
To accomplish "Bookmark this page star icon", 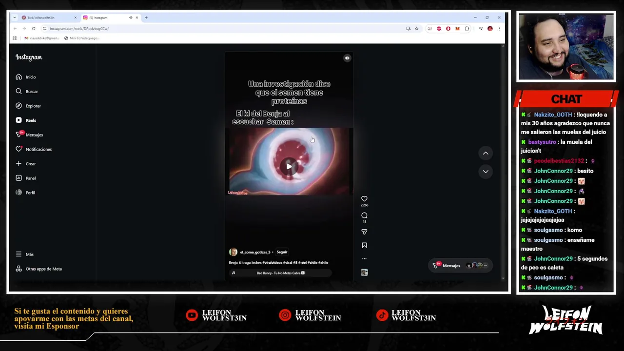I will [x=417, y=29].
